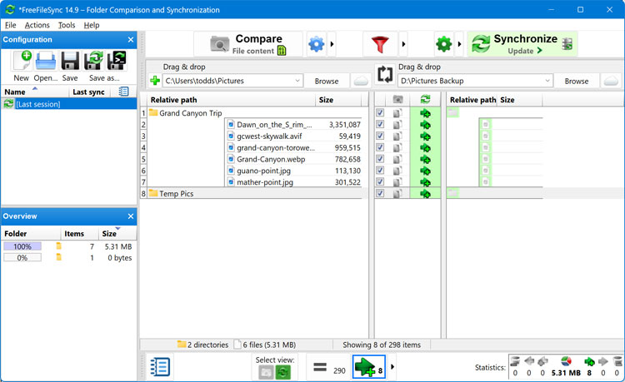
Task: Click Last sync column header
Action: click(x=88, y=92)
